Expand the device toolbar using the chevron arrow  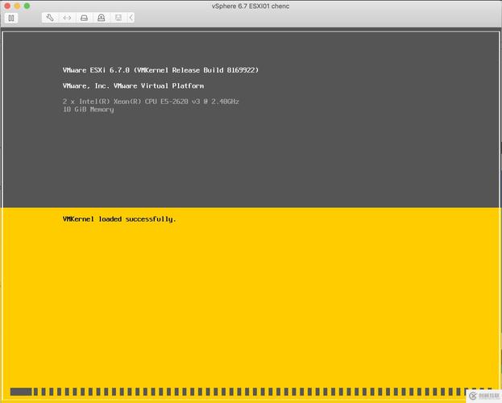tap(131, 17)
